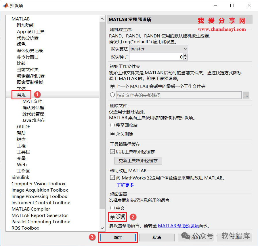The image size is (258, 246).
Task: Focus the default seed input field
Action: click(x=156, y=57)
